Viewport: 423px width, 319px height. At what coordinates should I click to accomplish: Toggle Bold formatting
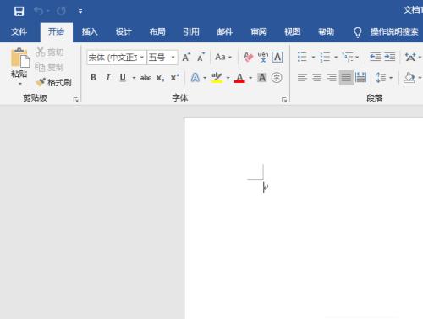pos(93,78)
